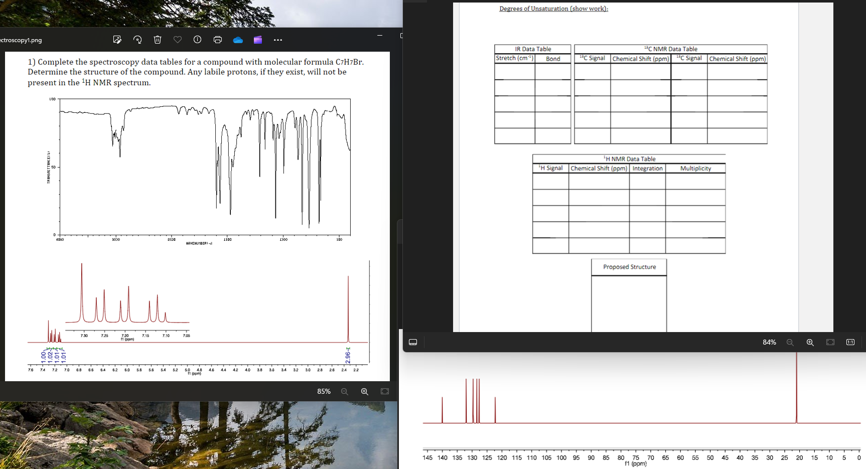View image file information
The image size is (866, 469).
[197, 40]
